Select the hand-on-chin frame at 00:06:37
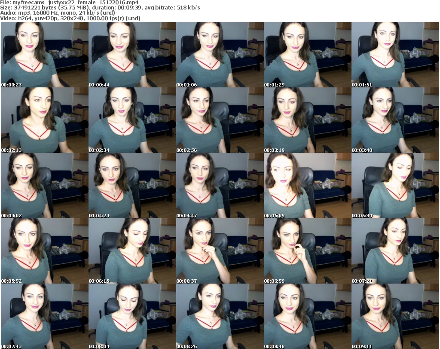 click(220, 251)
